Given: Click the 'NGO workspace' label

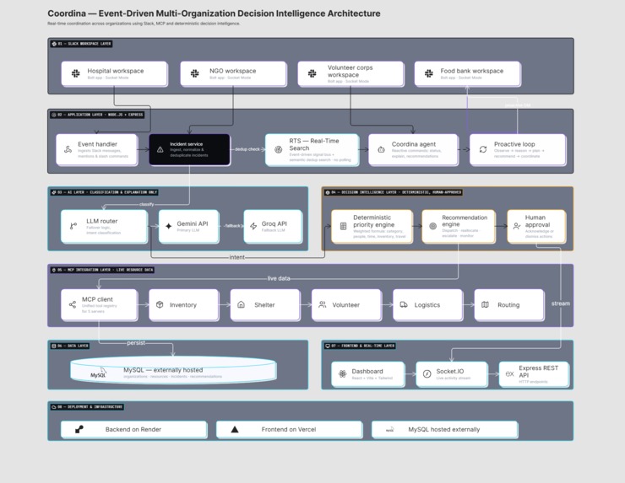Looking at the screenshot, I should coord(233,71).
